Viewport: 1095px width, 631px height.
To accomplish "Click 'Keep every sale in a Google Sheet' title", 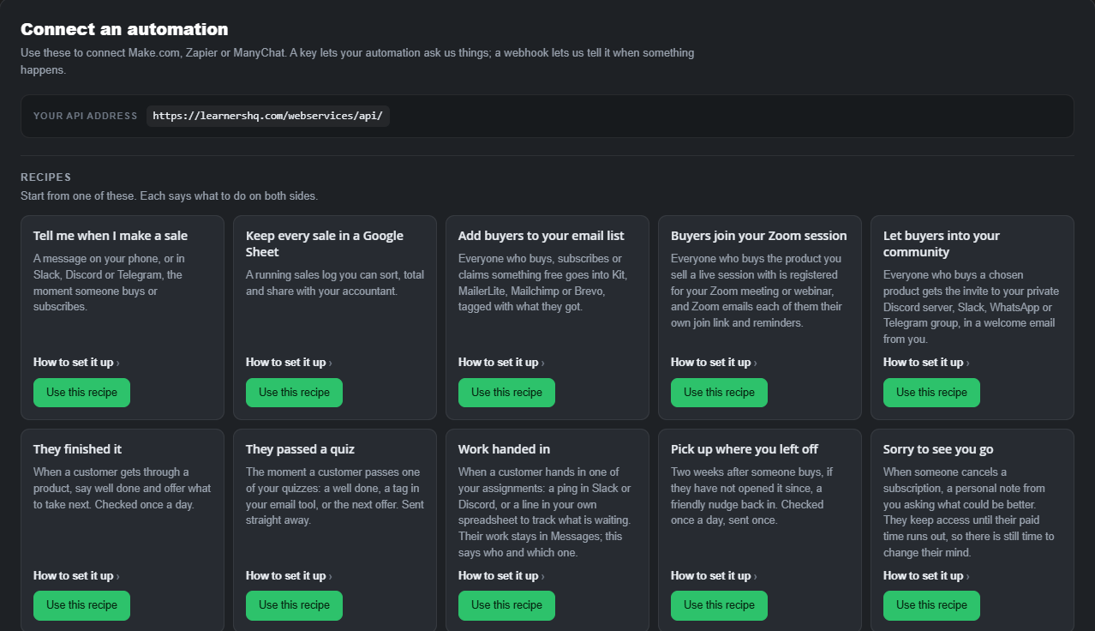I will (325, 243).
